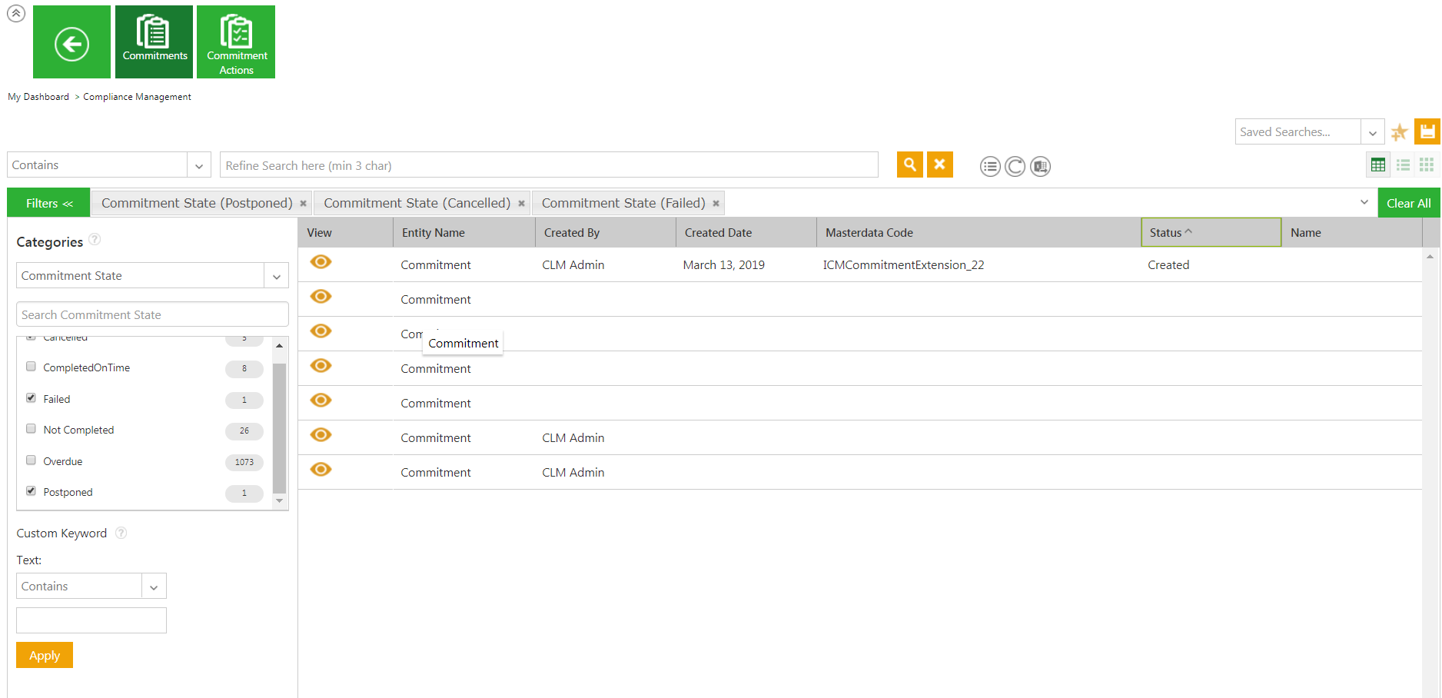Viewport: 1442px width, 698px height.
Task: Check the Overdue commitment state checkbox
Action: click(x=32, y=460)
